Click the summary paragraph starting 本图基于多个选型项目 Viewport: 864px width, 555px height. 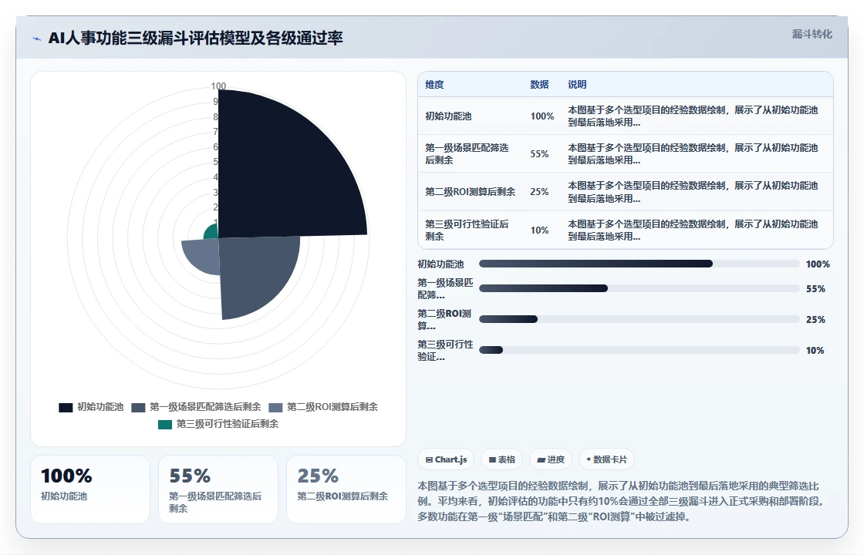point(622,501)
